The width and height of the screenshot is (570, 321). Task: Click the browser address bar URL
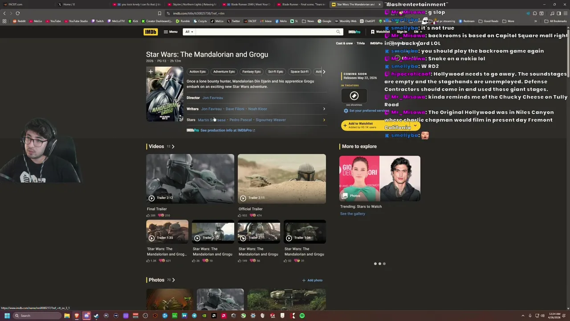(199, 13)
